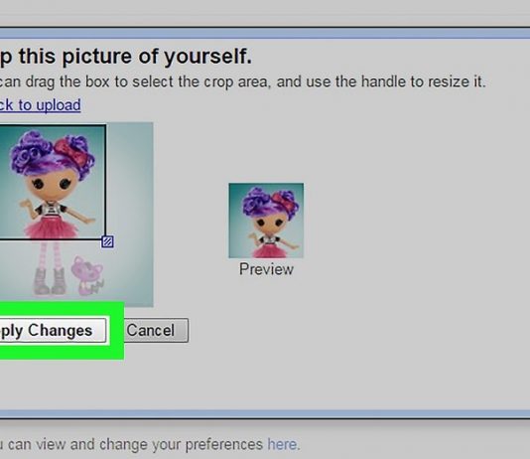The image size is (530, 459).
Task: Click the Preview label text
Action: (266, 269)
